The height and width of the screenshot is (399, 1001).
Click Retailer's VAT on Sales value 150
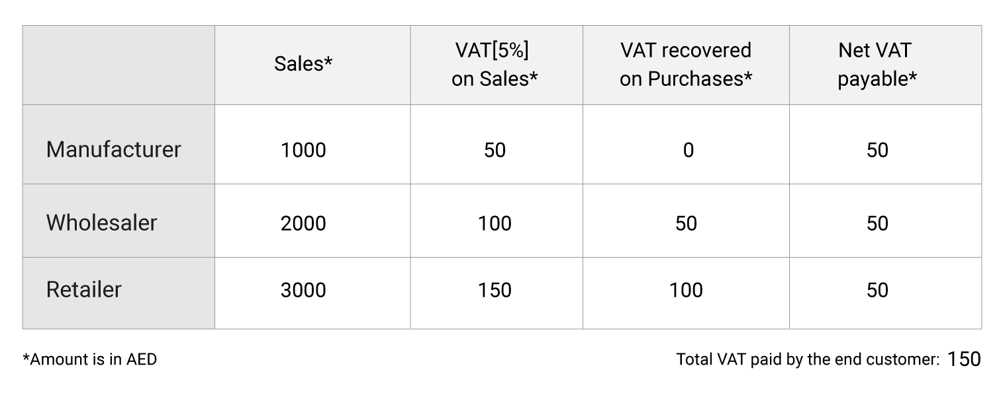point(495,290)
